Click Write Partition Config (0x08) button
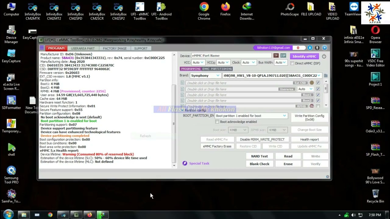Screen dimensions: 390x219 point(309,117)
